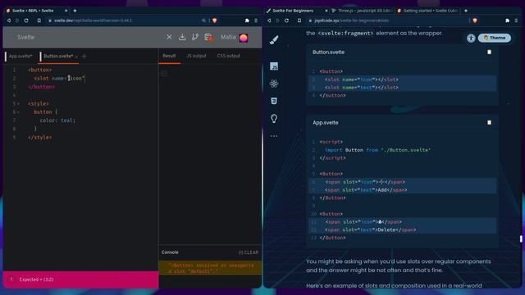Open the Matia user avatar menu
The height and width of the screenshot is (295, 525).
[244, 38]
